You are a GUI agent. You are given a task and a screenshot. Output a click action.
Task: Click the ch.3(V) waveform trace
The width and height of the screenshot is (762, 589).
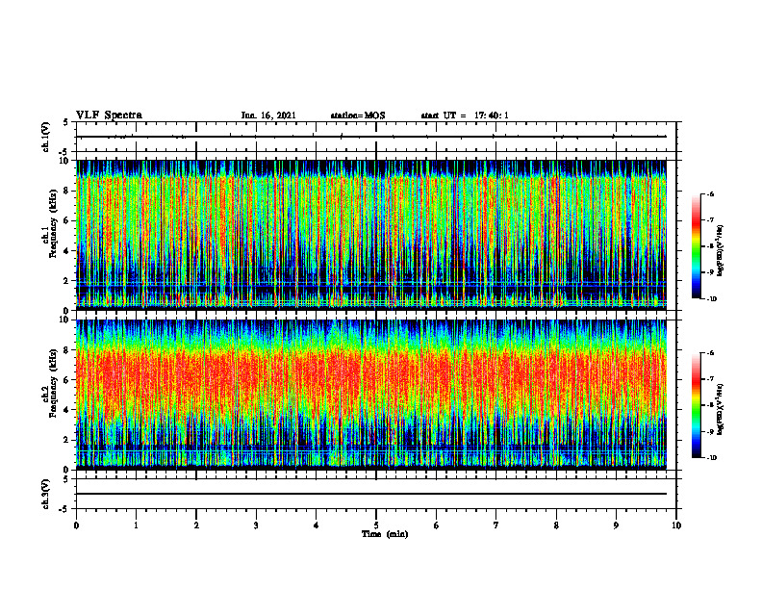click(371, 494)
